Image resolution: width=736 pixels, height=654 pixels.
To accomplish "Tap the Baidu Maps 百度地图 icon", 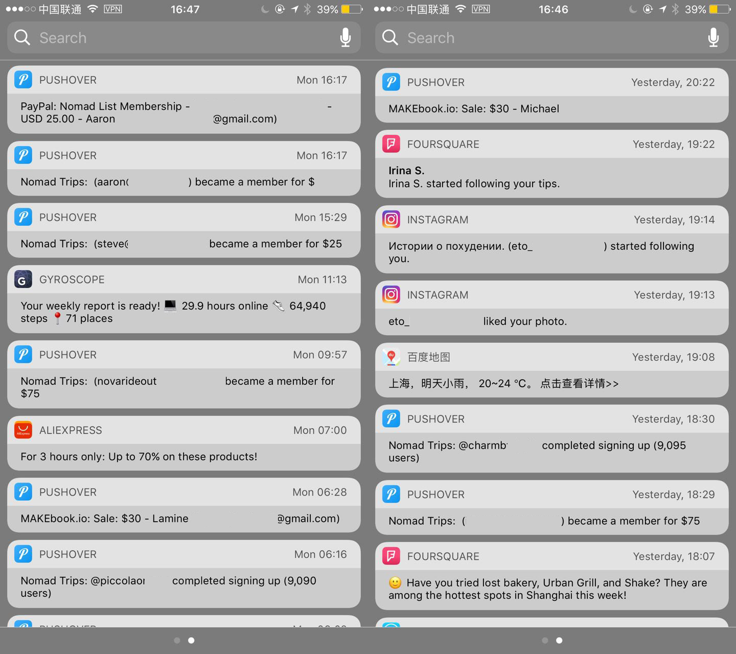I will 391,357.
